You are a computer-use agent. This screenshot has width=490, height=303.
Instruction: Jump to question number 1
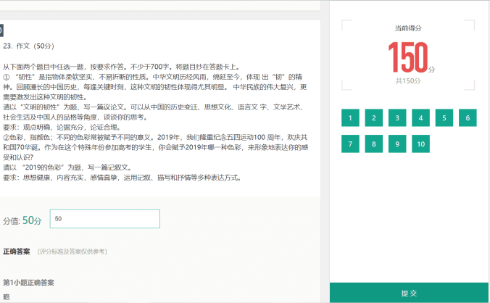click(350, 117)
